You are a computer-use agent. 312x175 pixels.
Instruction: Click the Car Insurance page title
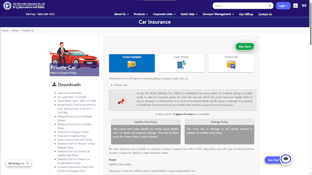154,22
